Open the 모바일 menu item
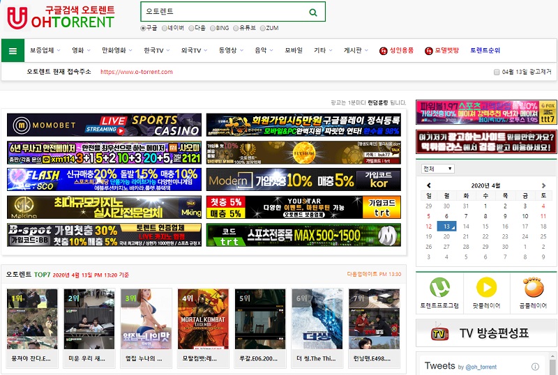 coord(294,50)
